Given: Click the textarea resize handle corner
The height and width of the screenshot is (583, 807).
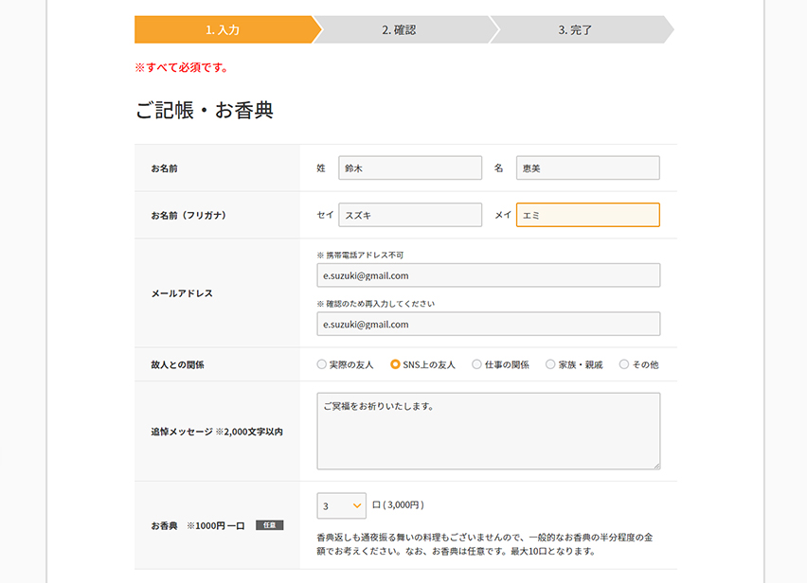Looking at the screenshot, I should coord(656,466).
